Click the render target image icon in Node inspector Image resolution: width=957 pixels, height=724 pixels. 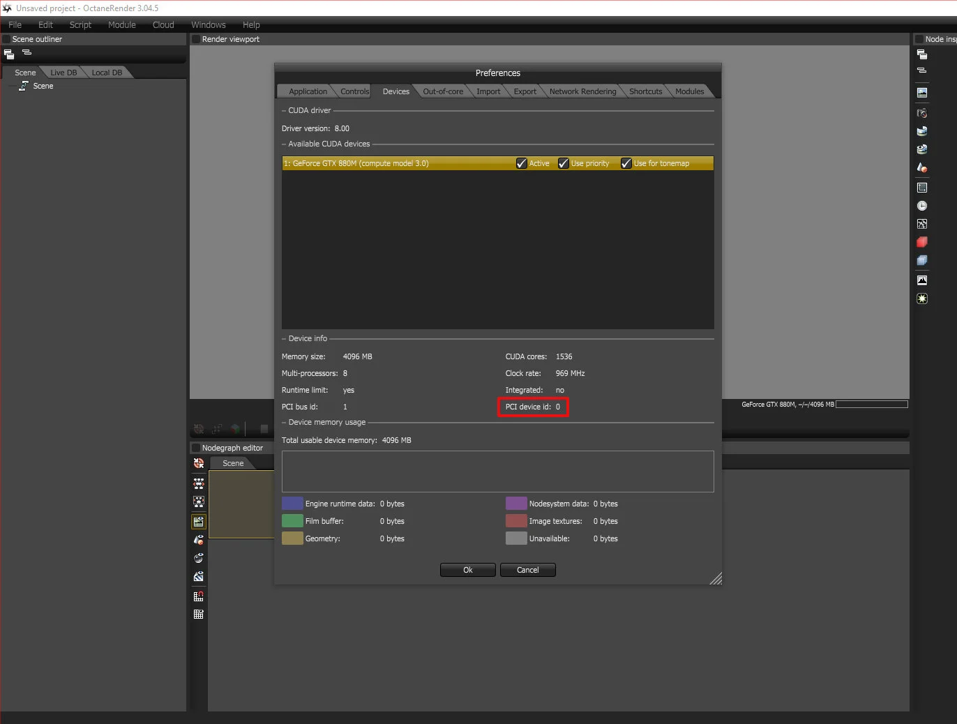pos(922,92)
